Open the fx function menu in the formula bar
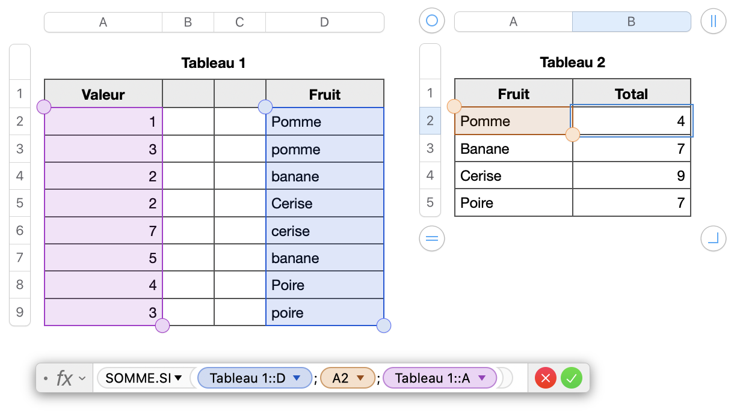Screen dimensions: 740x412 (69, 378)
